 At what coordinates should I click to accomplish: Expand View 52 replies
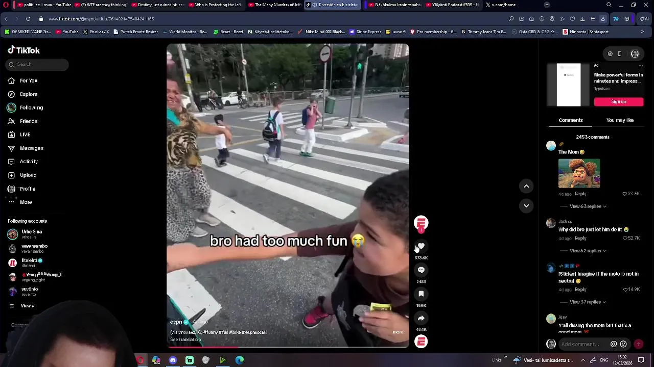point(588,251)
